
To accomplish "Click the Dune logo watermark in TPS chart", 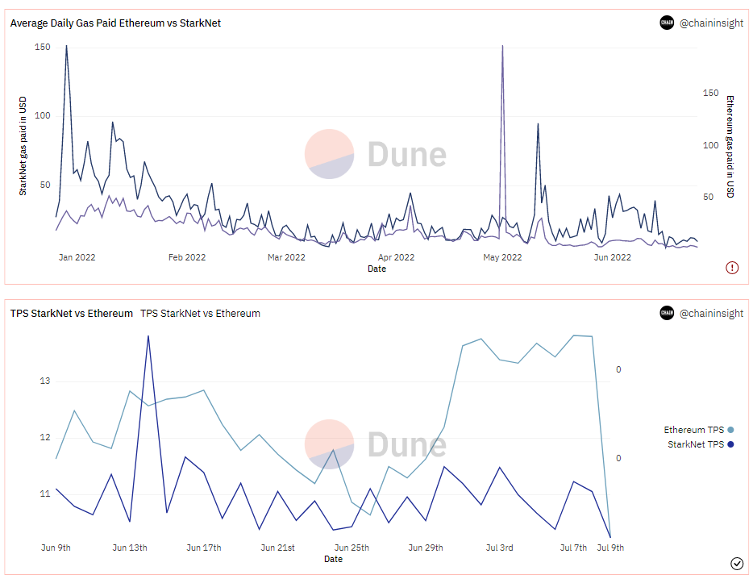I will click(376, 444).
